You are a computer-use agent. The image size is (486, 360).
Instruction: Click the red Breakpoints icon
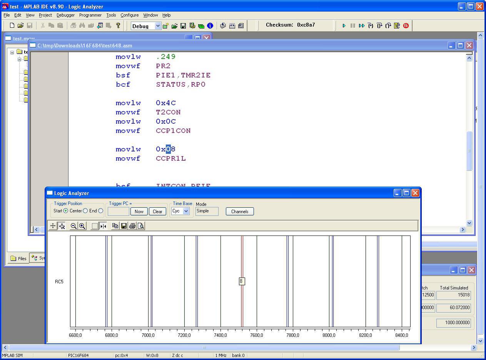(x=406, y=26)
